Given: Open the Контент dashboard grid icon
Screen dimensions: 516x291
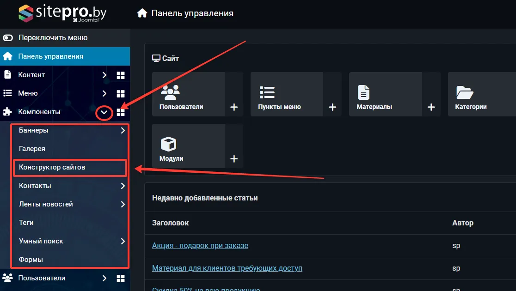Looking at the screenshot, I should coord(121,75).
